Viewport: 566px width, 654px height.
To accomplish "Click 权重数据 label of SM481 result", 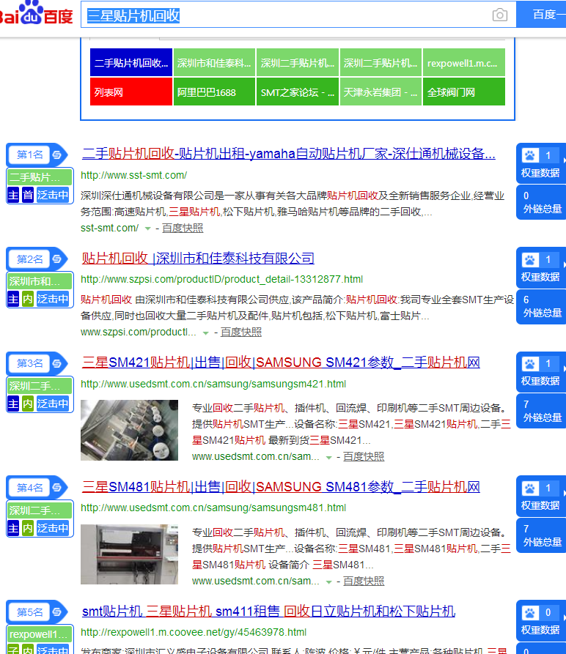I will coord(540,505).
